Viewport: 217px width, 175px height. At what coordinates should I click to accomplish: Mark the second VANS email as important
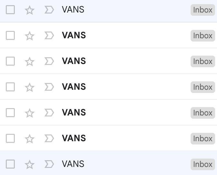pyautogui.click(x=49, y=35)
